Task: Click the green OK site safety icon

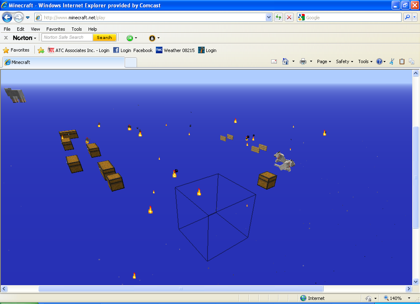Action: [x=130, y=38]
